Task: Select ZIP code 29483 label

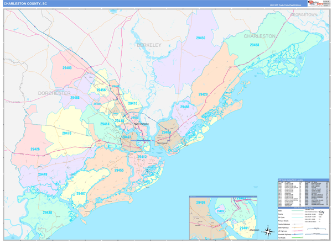Action: pos(66,67)
